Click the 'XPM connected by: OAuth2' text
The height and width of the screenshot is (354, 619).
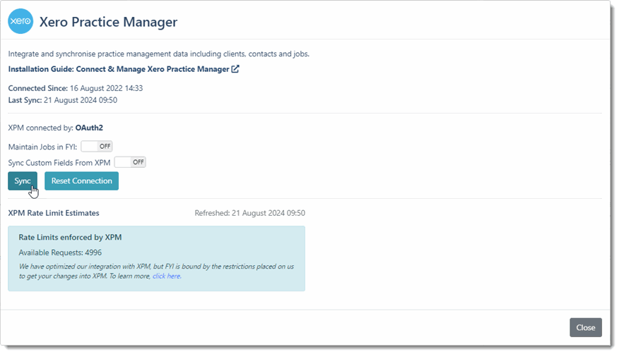pyautogui.click(x=56, y=128)
